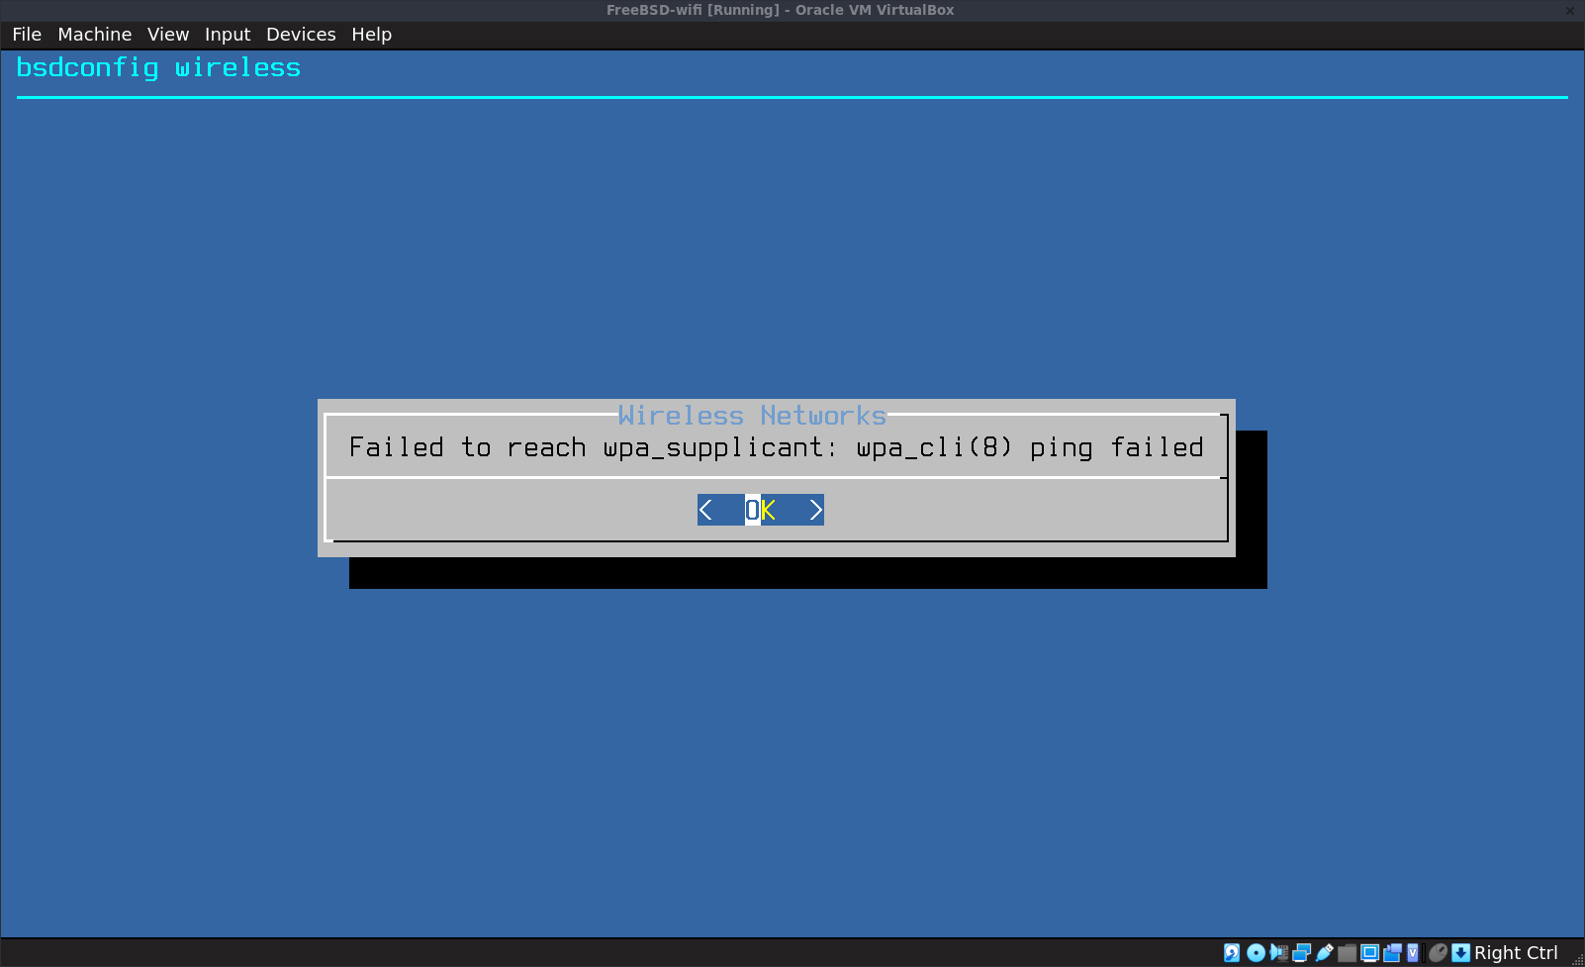Click the CPU virtualization status icon
This screenshot has width=1585, height=967.
(1413, 952)
